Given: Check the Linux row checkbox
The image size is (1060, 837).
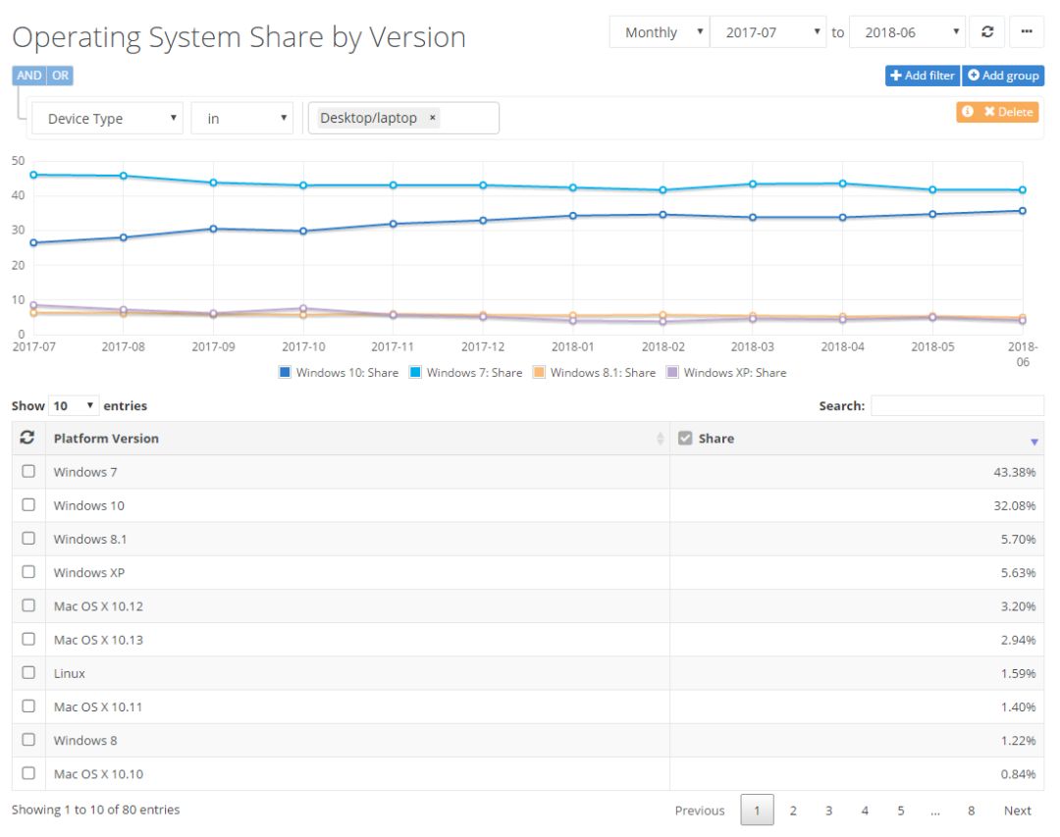Looking at the screenshot, I should click(x=28, y=673).
